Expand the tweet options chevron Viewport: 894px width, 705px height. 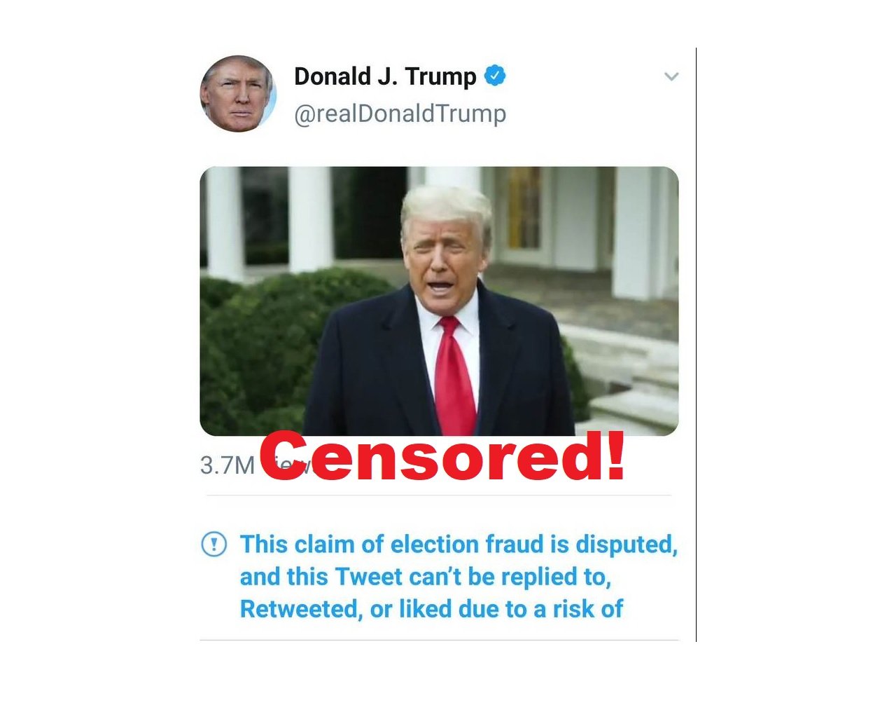point(671,76)
